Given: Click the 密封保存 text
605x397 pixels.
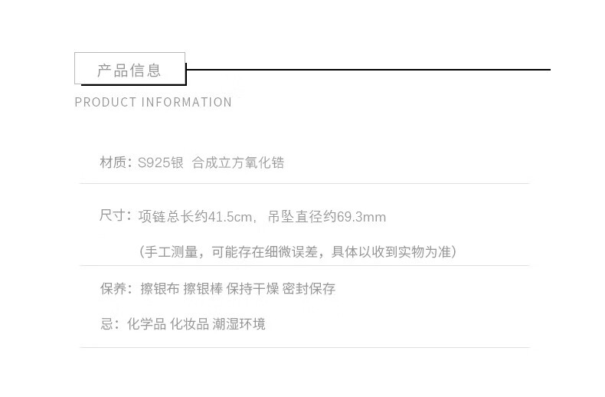Looking at the screenshot, I should click(x=309, y=288).
